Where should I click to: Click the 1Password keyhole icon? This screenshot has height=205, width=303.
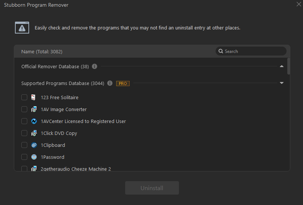[34, 157]
